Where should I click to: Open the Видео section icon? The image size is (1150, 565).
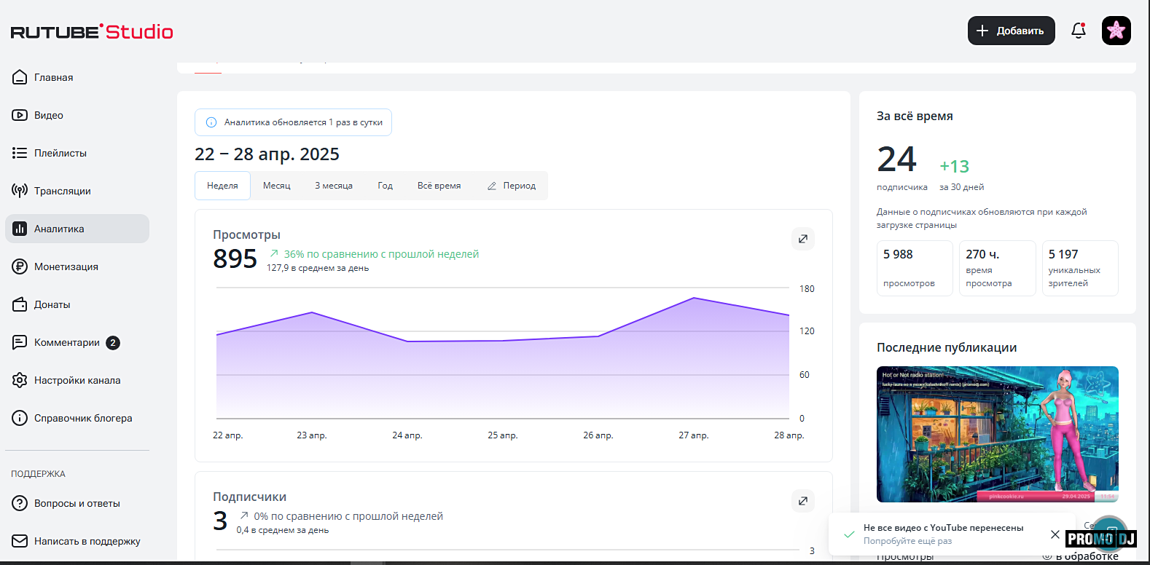pos(20,115)
